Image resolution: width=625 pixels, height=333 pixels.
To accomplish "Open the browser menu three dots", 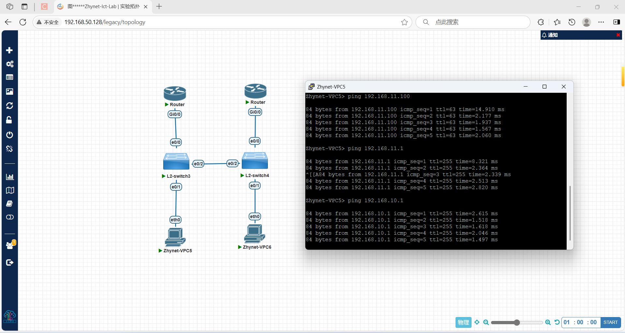I will click(x=601, y=22).
